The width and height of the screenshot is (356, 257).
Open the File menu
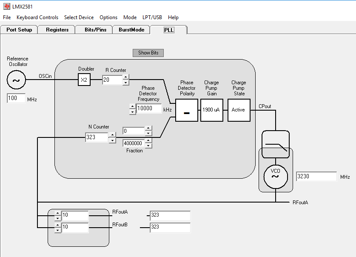(x=7, y=17)
